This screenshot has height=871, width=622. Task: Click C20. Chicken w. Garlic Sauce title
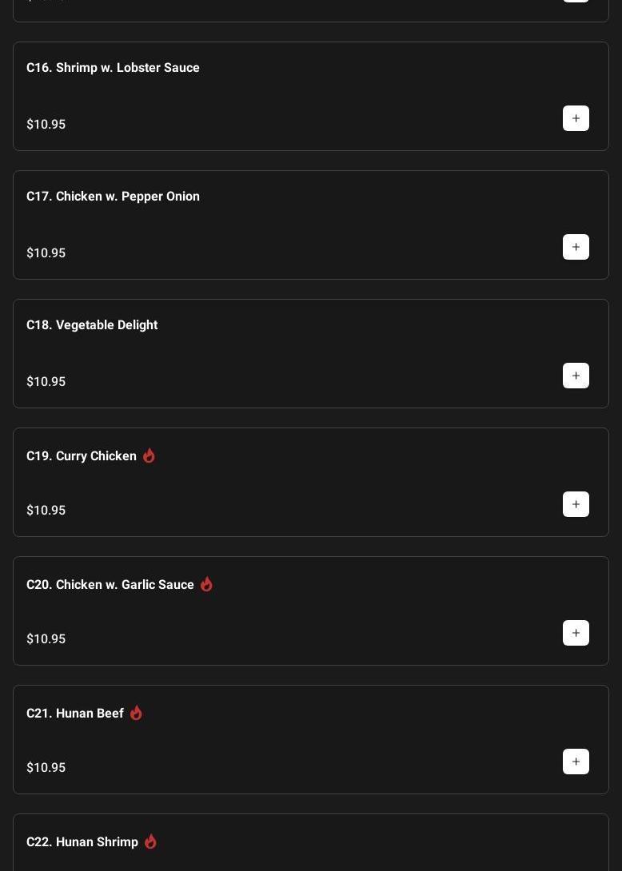click(x=110, y=585)
